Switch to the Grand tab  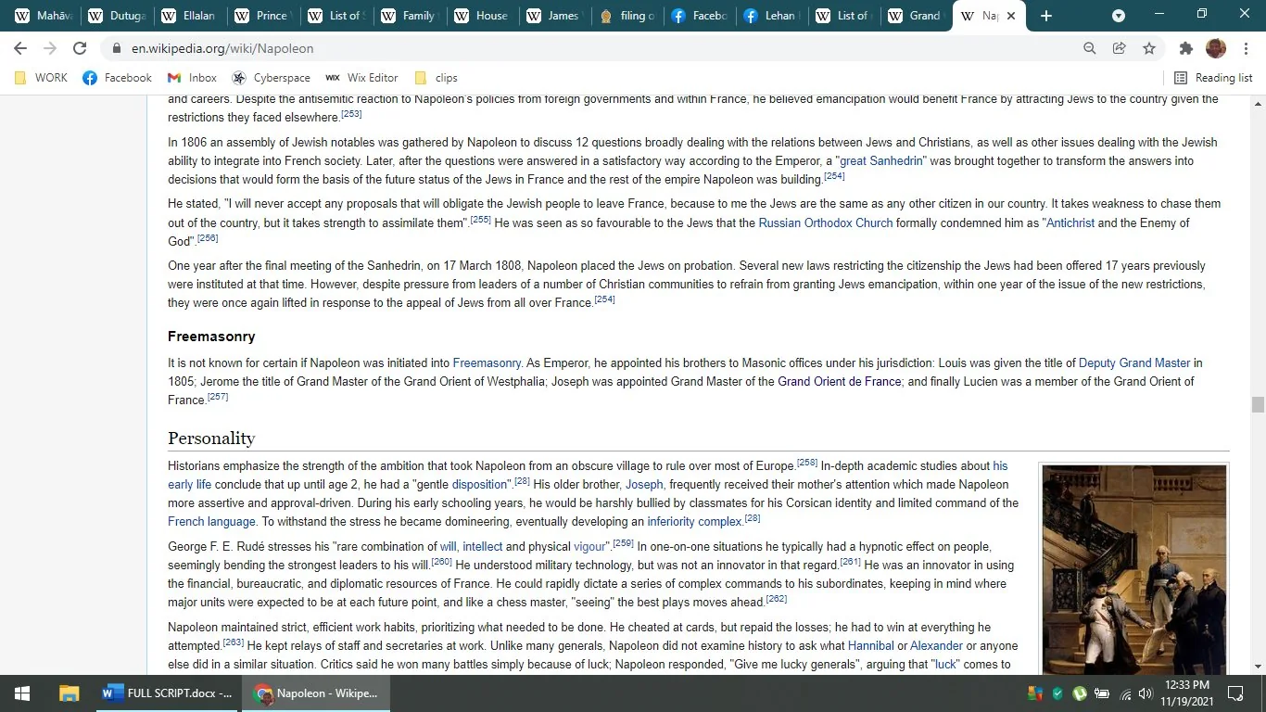(x=918, y=16)
